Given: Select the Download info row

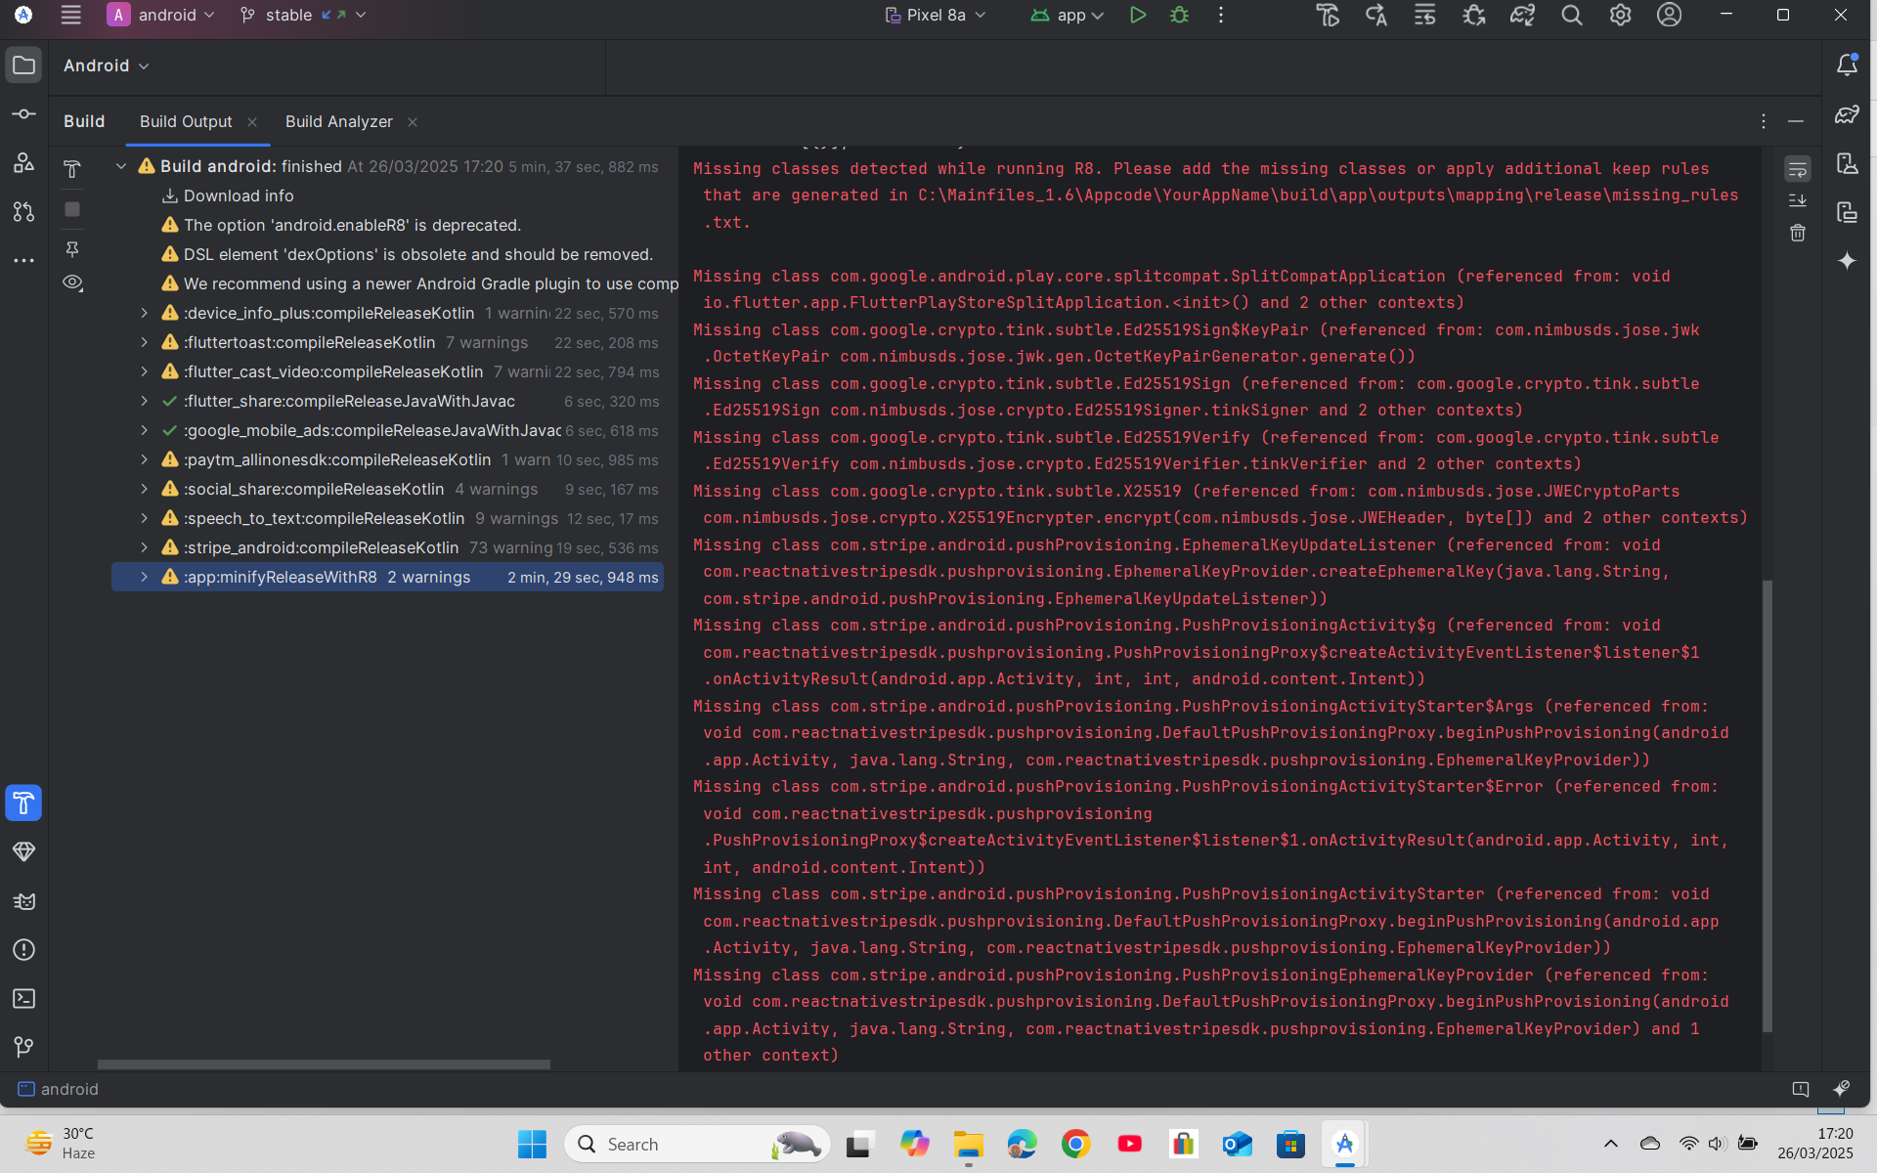Looking at the screenshot, I should pos(388,195).
